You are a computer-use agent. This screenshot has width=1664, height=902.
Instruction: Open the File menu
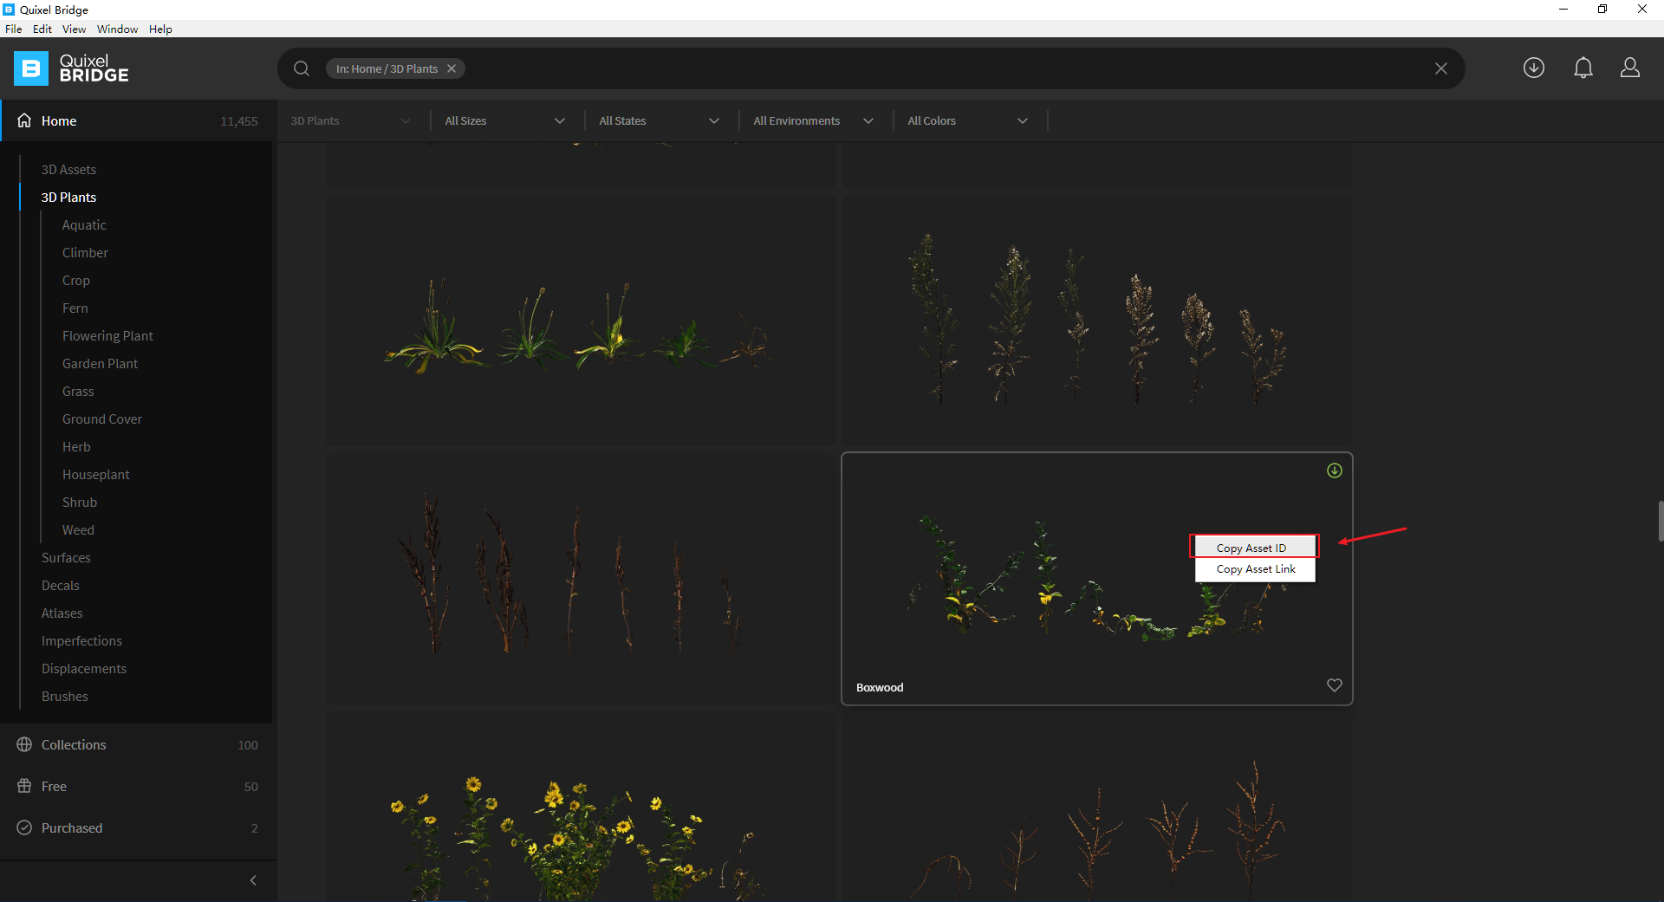tap(14, 29)
